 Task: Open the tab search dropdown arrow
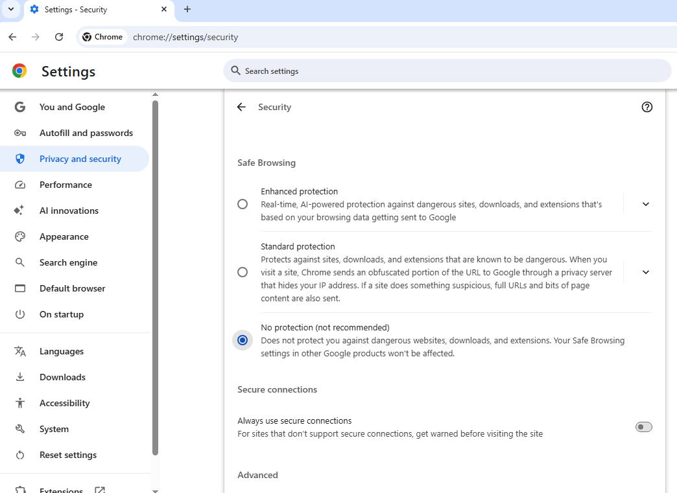click(11, 9)
